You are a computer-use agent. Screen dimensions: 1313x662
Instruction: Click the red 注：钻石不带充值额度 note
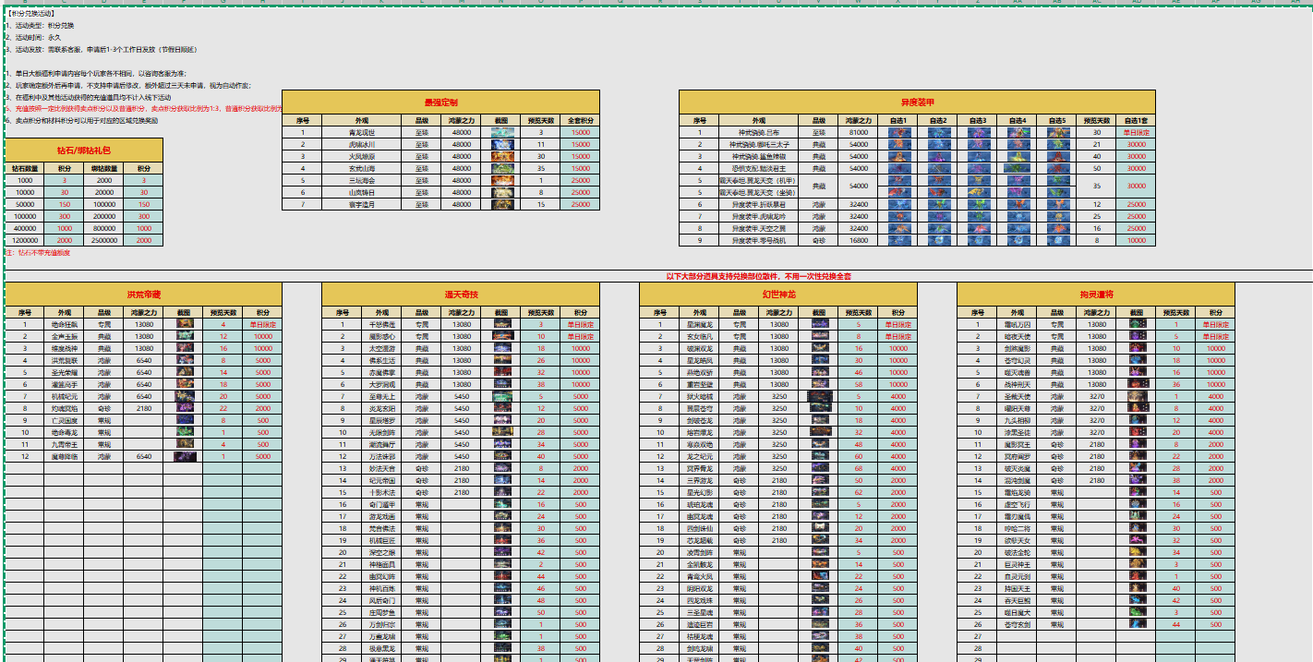[x=38, y=252]
